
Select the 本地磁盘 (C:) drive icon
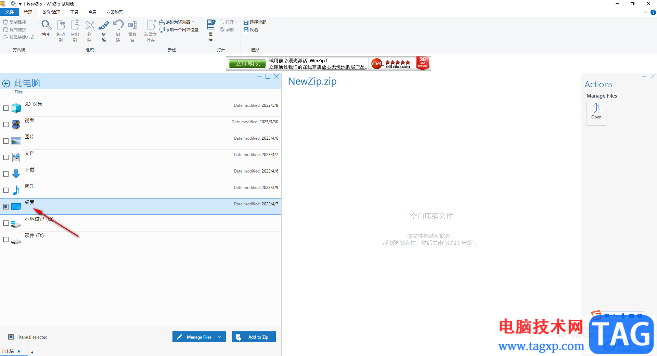point(16,224)
